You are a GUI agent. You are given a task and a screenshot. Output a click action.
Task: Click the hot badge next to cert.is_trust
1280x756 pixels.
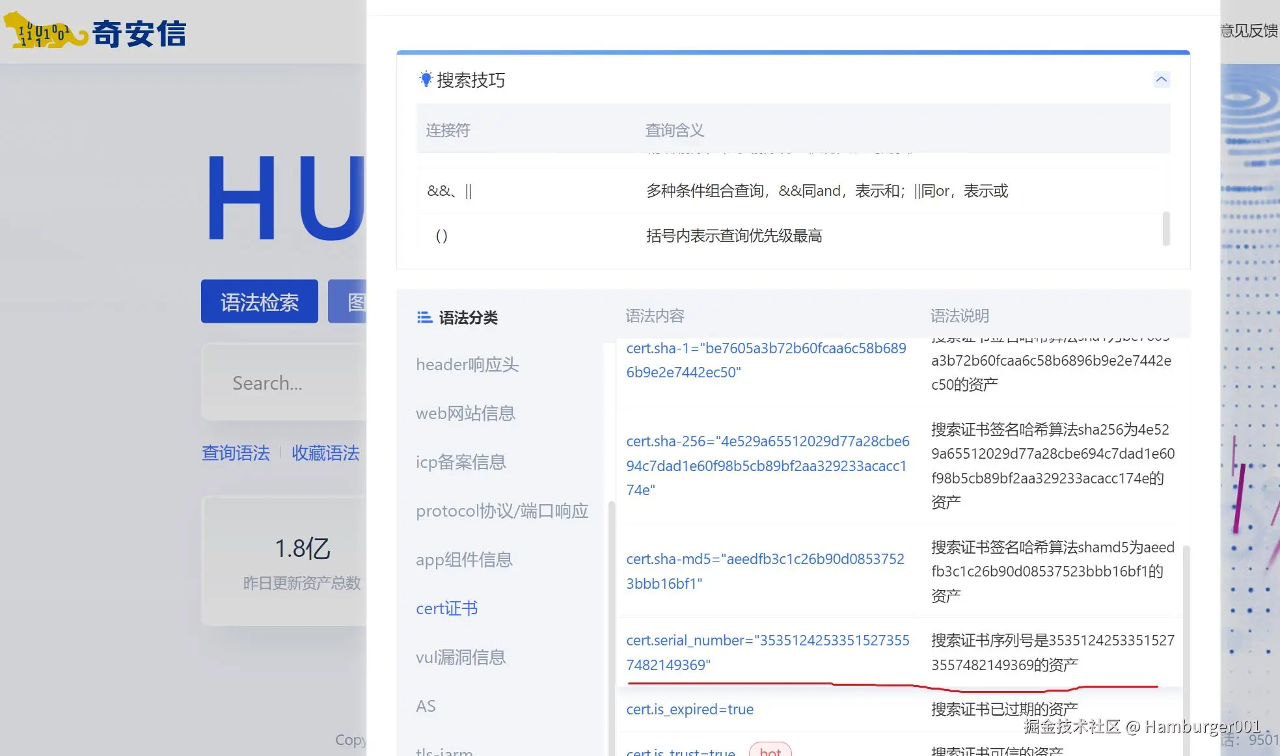(770, 750)
